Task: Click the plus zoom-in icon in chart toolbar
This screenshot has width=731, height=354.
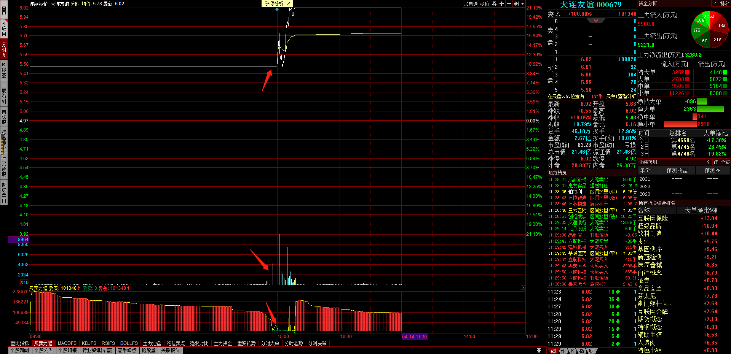Action: 501,4
